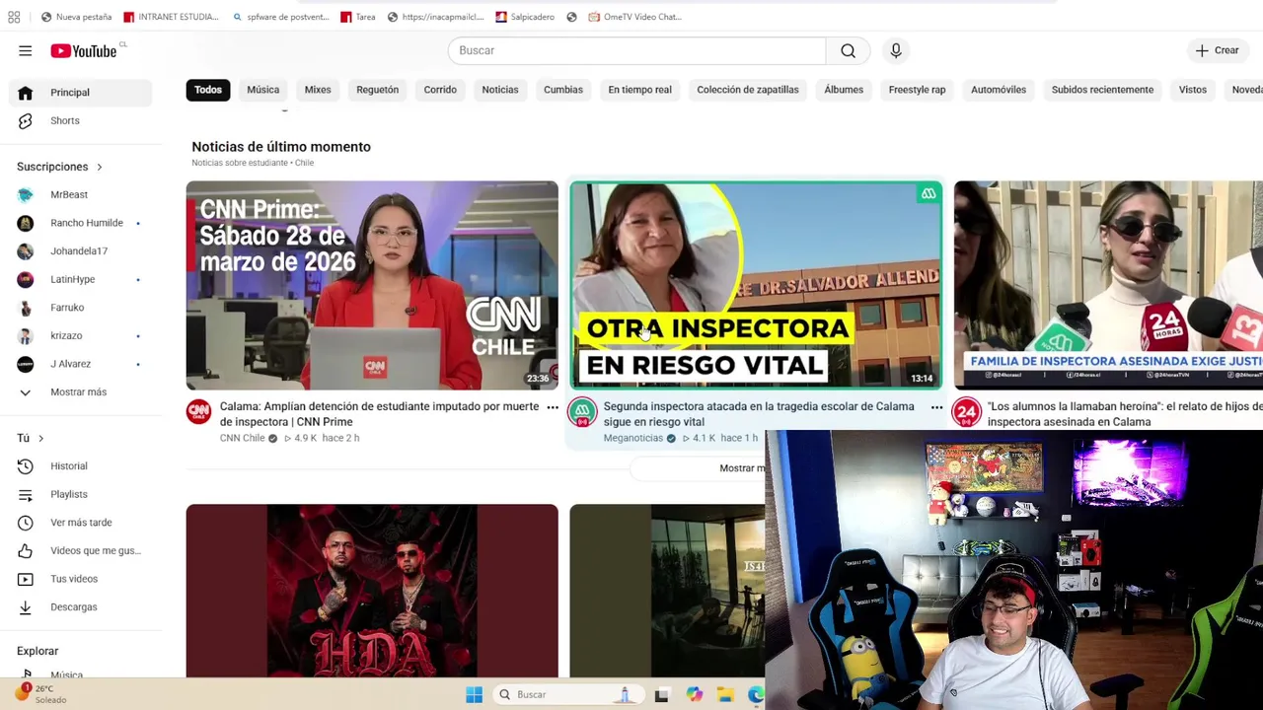
Task: Open File Explorer from taskbar
Action: 725,695
